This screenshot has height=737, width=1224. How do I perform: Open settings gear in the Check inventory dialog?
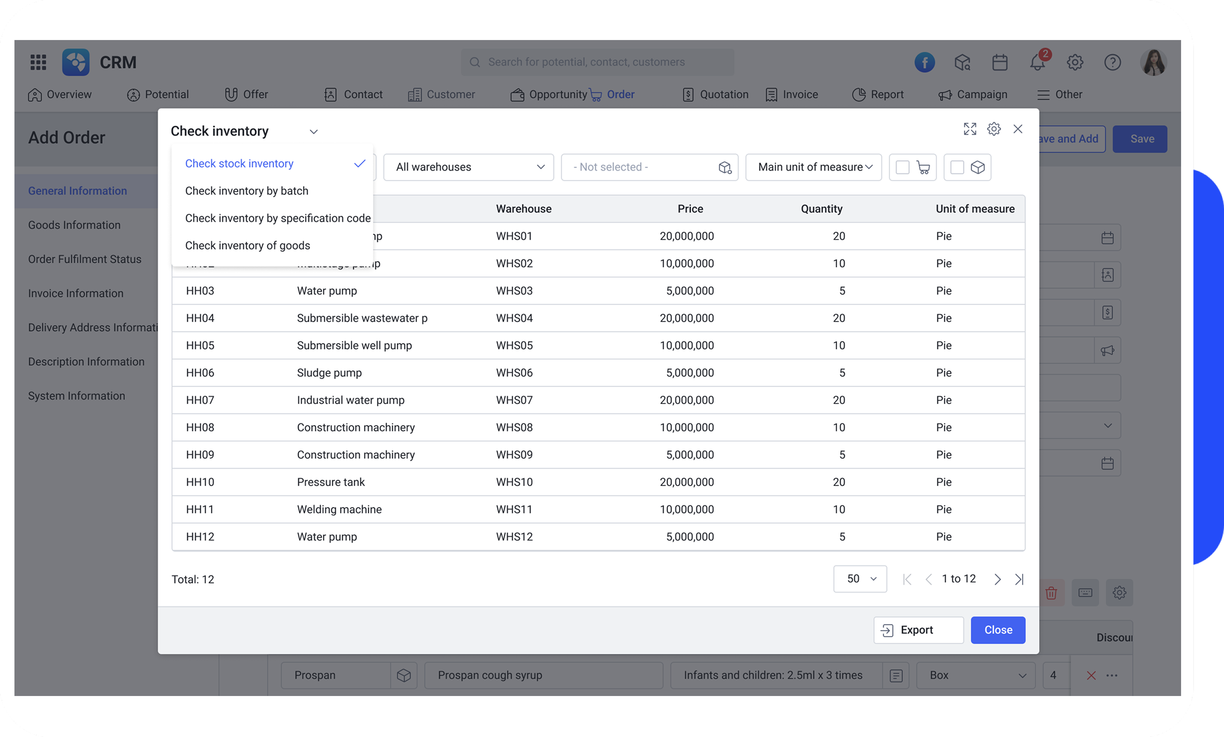pos(994,129)
